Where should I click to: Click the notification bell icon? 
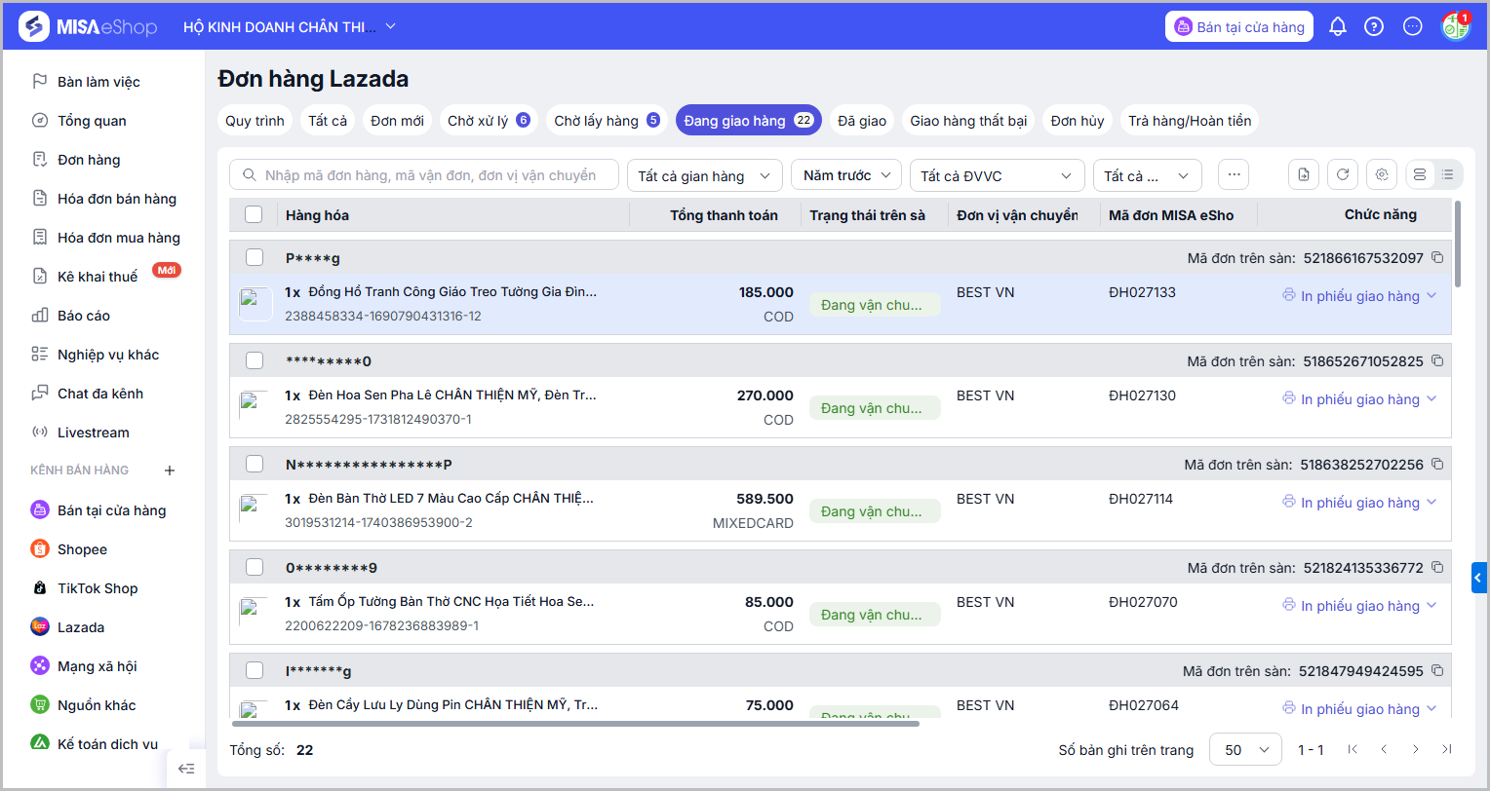[1338, 27]
